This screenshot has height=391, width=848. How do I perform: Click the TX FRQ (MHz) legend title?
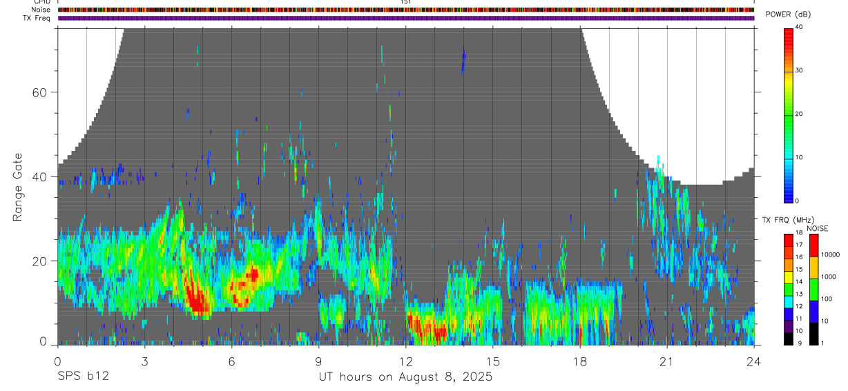click(788, 220)
